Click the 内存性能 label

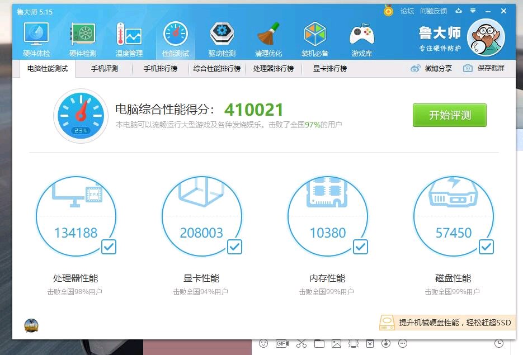[x=327, y=278]
